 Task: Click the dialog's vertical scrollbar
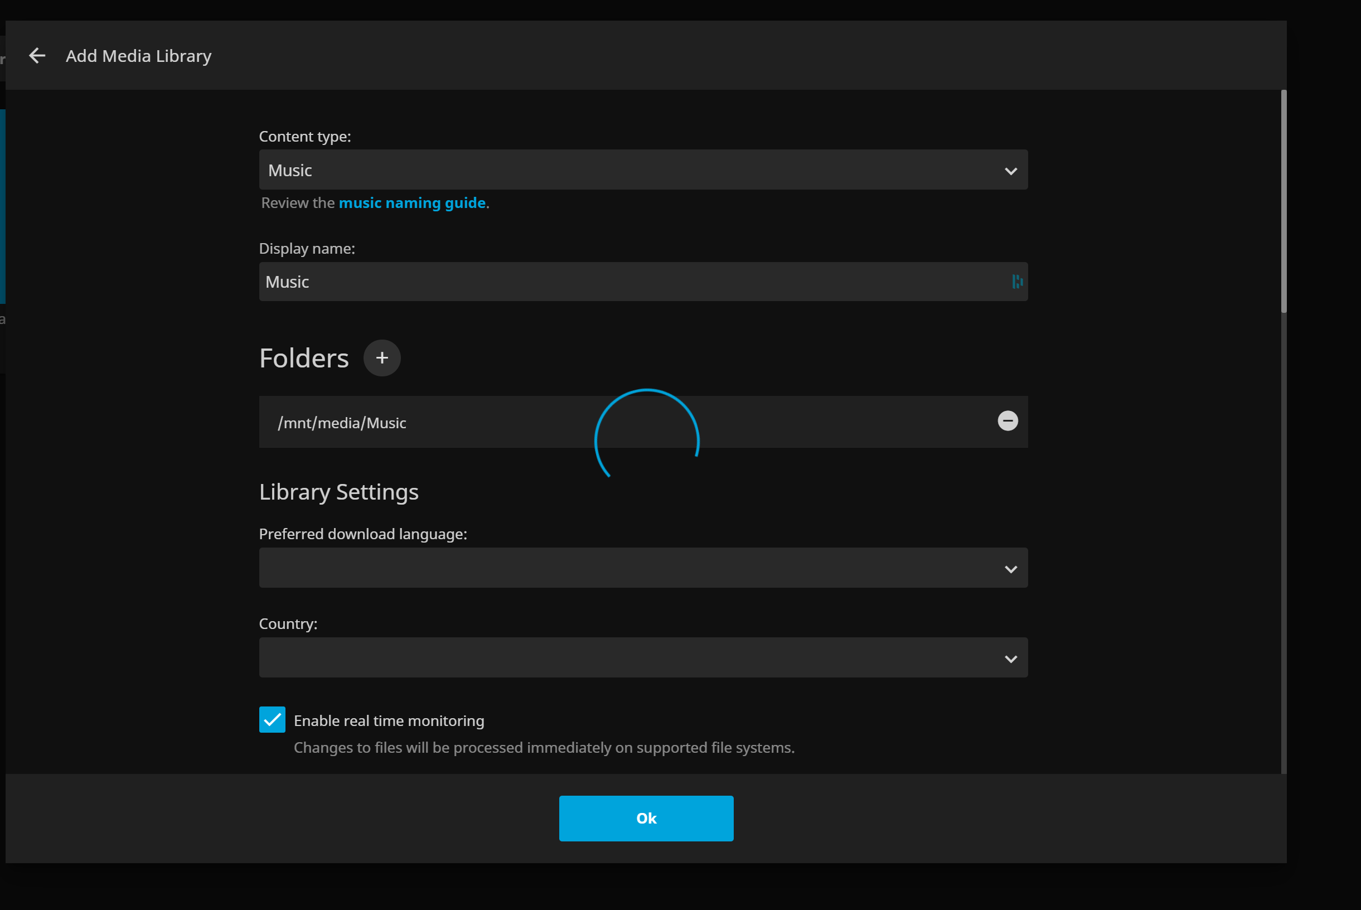click(1283, 201)
